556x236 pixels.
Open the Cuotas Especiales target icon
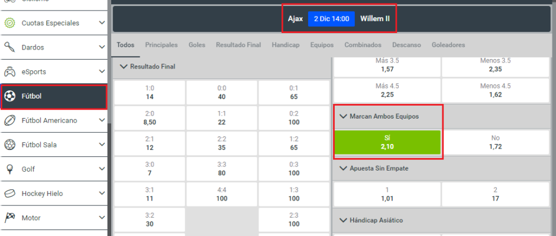9,23
